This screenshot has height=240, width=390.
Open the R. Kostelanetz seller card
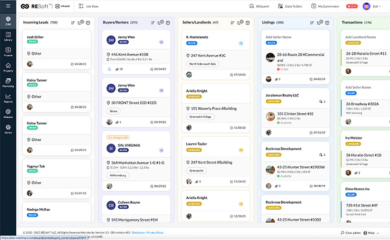pyautogui.click(x=216, y=55)
